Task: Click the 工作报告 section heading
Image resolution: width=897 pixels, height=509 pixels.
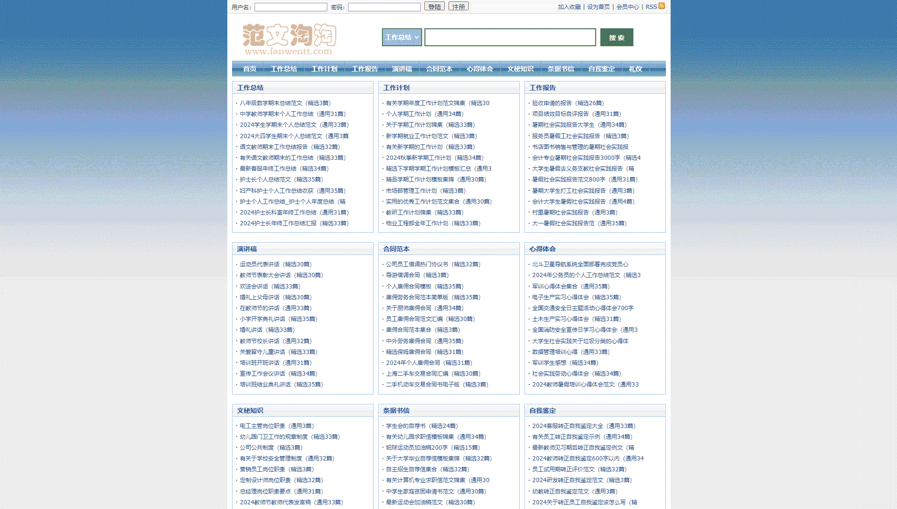Action: click(x=543, y=88)
